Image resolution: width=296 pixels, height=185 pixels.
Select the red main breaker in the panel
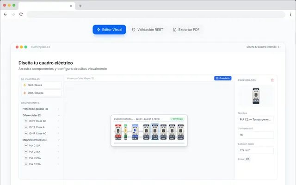(118, 132)
